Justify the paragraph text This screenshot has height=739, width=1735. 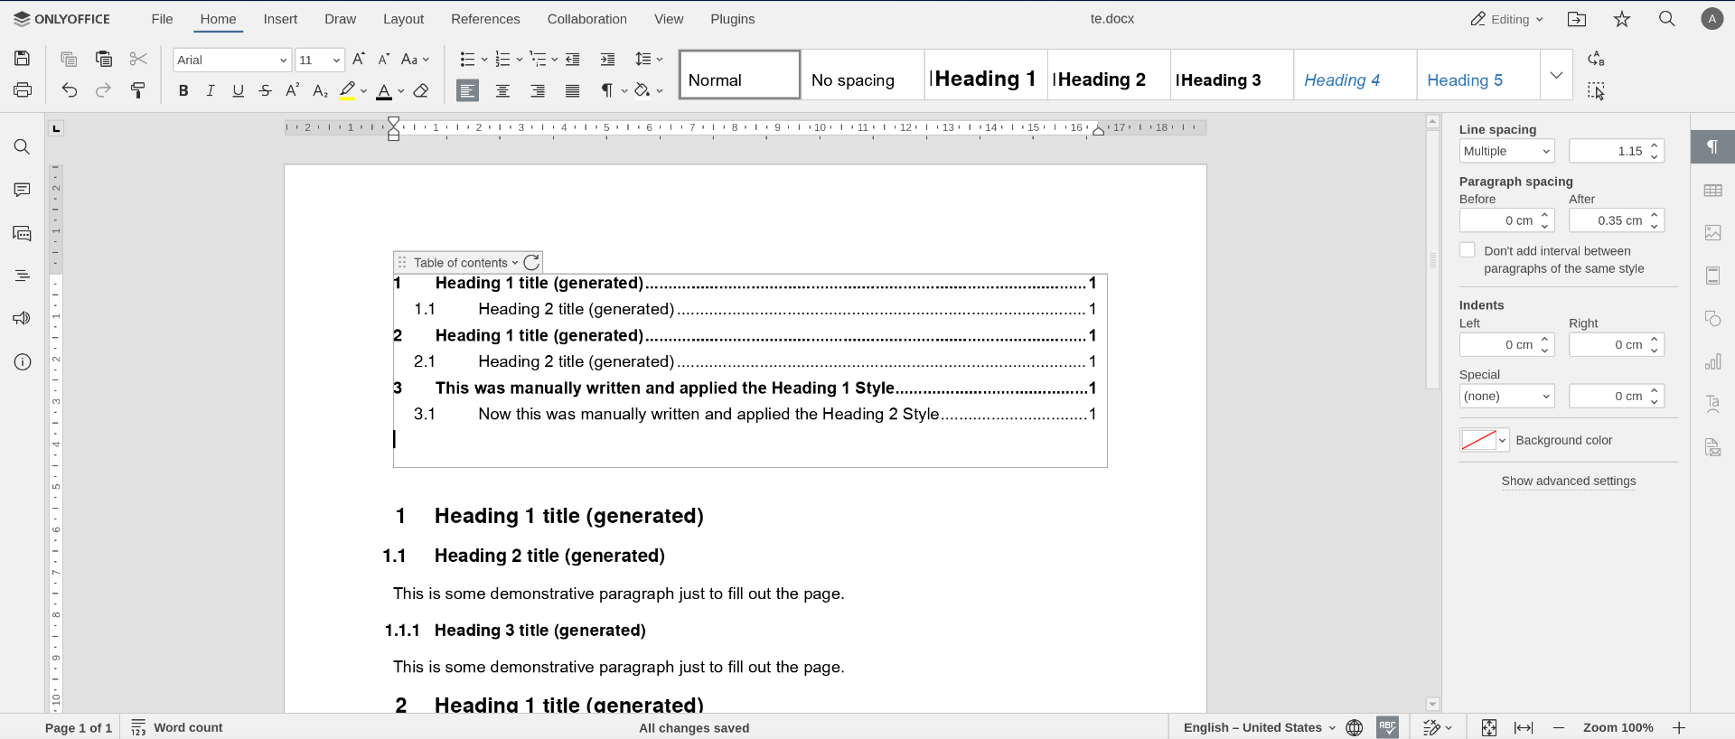click(x=573, y=90)
